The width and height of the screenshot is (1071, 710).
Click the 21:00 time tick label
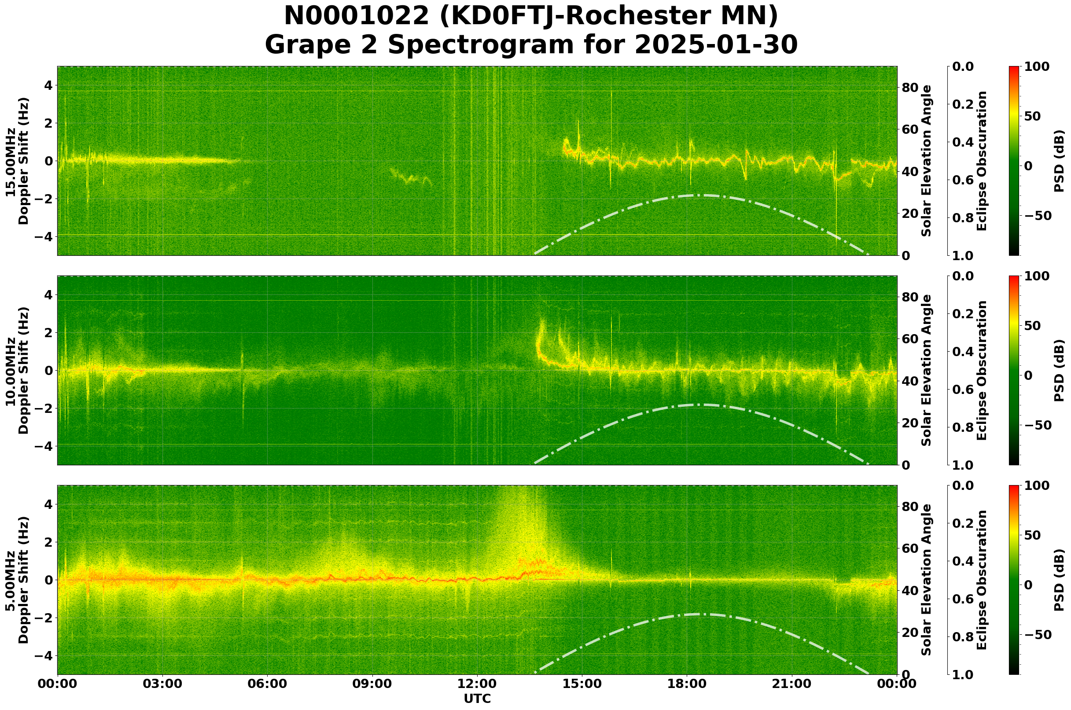click(x=792, y=684)
